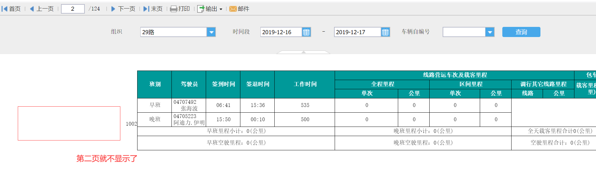Image resolution: width=596 pixels, height=181 pixels.
Task: Click end date field 2019-12-17
Action: [x=358, y=32]
